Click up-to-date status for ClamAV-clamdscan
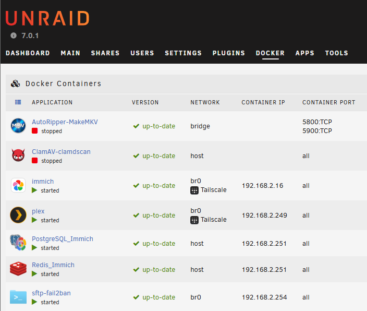The width and height of the screenshot is (367, 311). (x=154, y=156)
